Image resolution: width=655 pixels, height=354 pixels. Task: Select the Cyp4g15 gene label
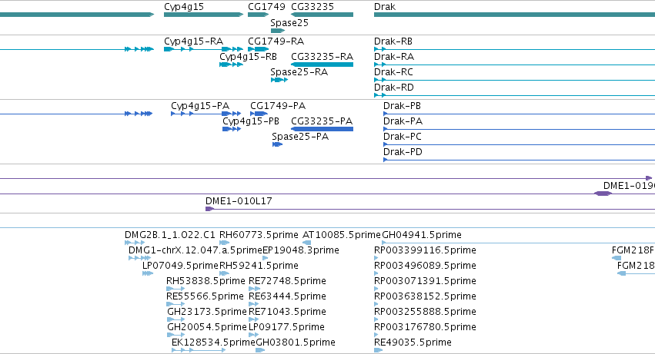coord(184,7)
